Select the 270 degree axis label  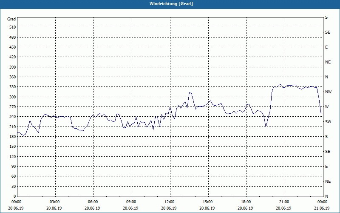[x=13, y=107]
